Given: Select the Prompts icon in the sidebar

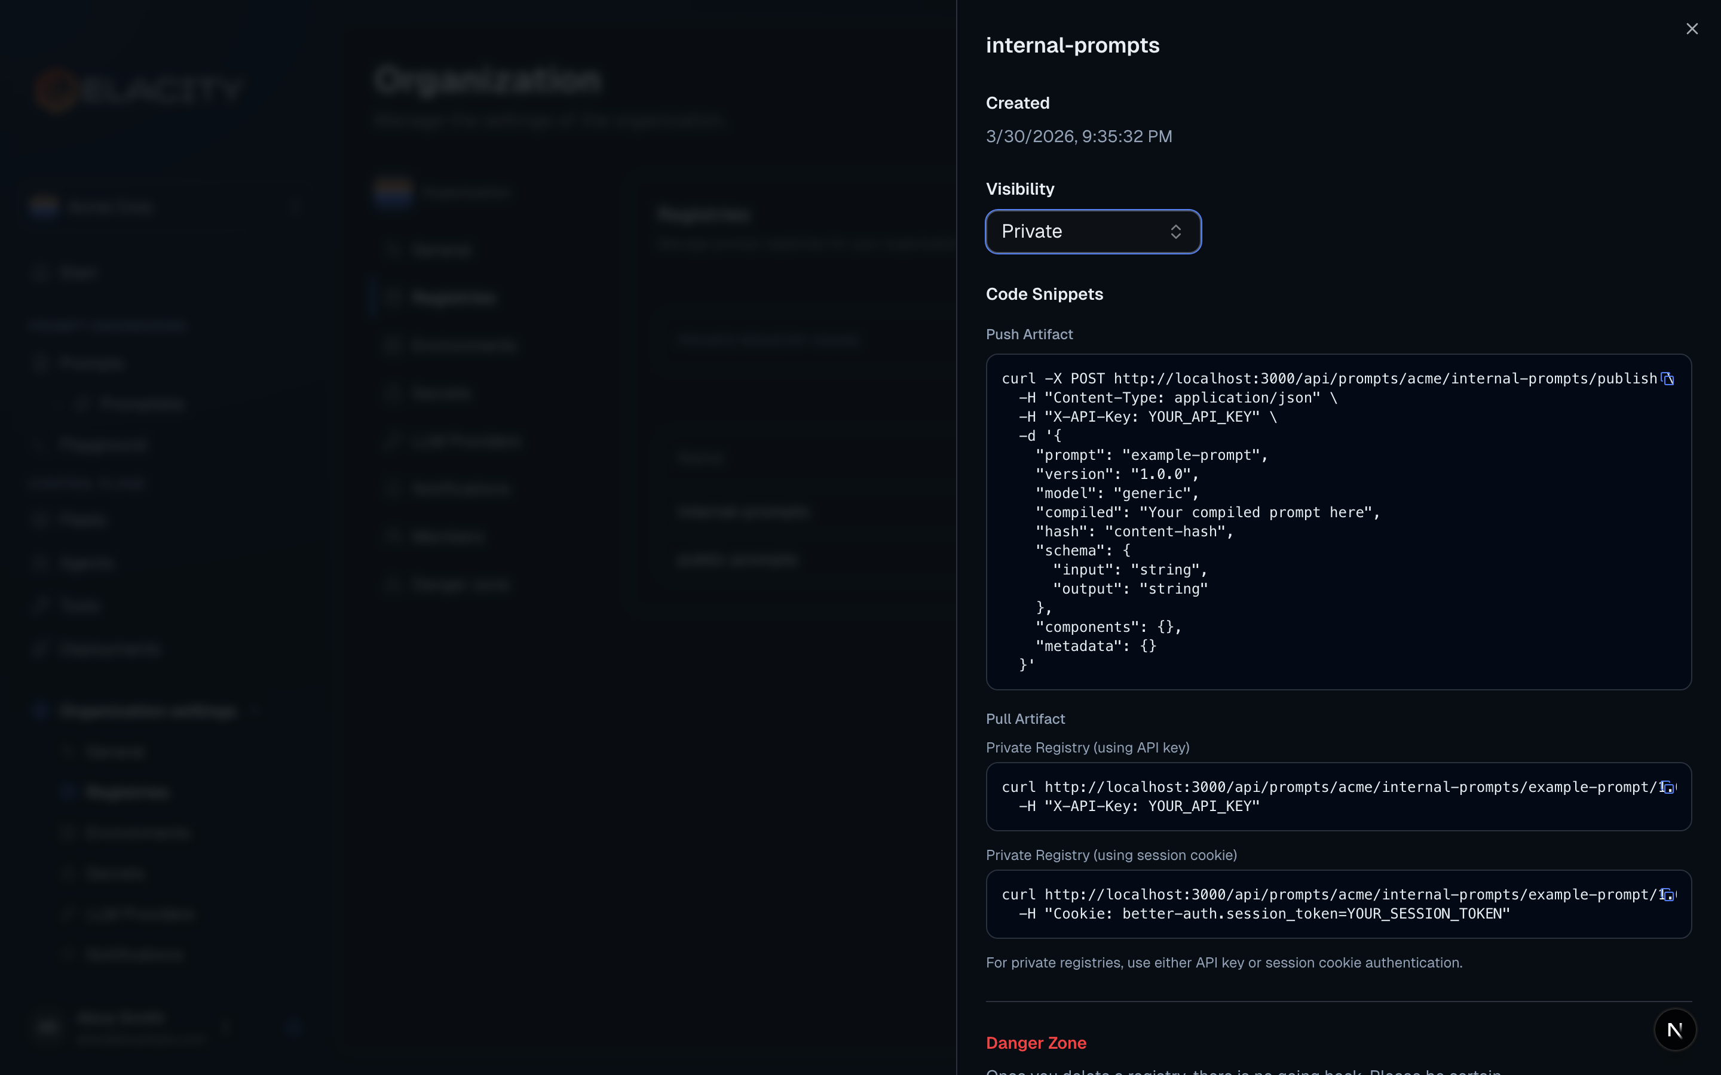Looking at the screenshot, I should coord(41,361).
